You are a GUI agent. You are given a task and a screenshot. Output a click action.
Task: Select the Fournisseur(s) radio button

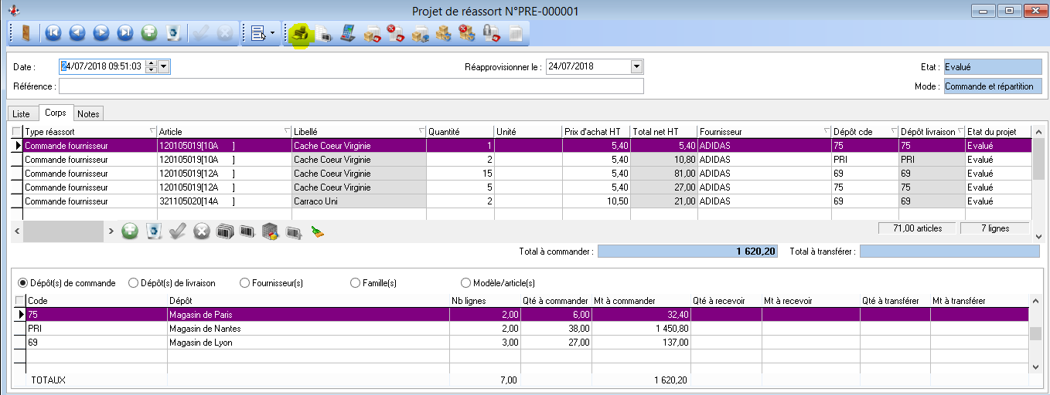[245, 283]
